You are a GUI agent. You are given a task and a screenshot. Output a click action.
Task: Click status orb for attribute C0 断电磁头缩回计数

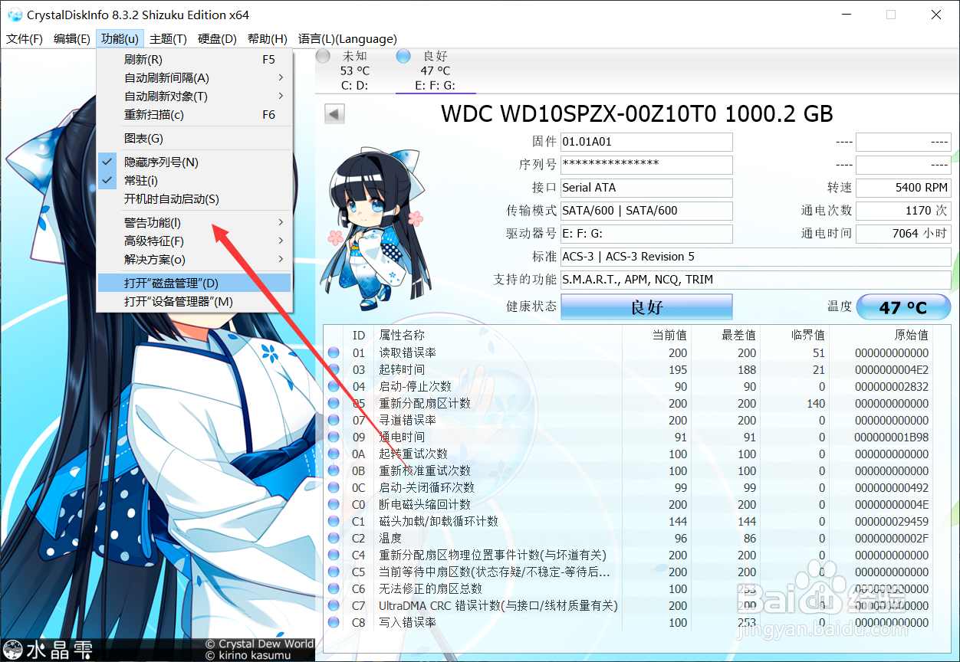[334, 505]
